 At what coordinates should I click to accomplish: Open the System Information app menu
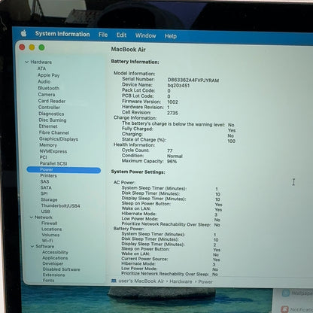click(x=62, y=34)
